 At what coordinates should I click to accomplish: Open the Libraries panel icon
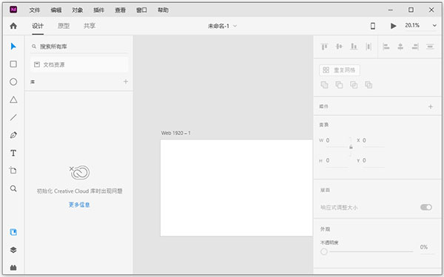tap(13, 232)
